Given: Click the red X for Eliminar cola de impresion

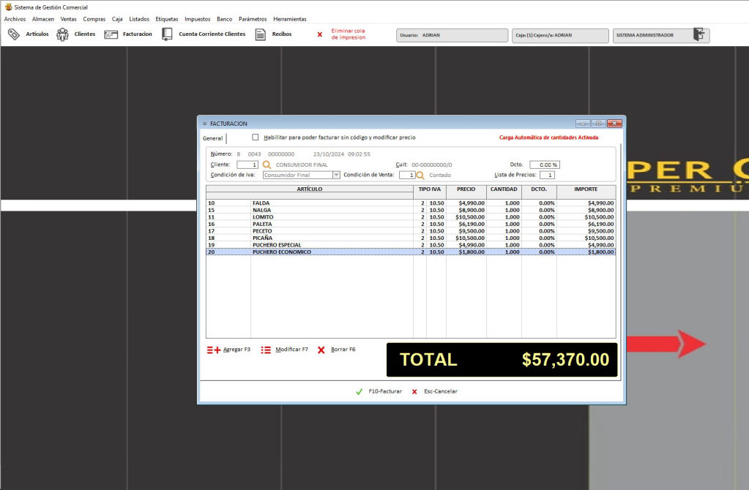Looking at the screenshot, I should (x=320, y=34).
